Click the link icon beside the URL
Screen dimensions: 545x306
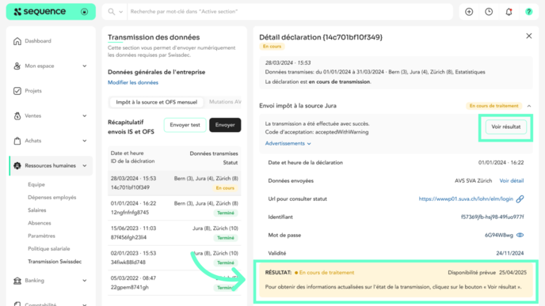(520, 199)
